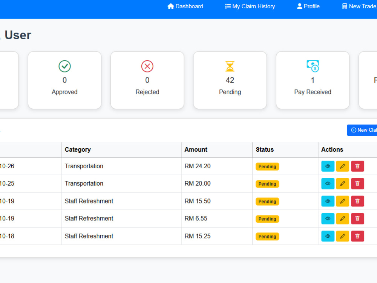The height and width of the screenshot is (283, 377).
Task: Click the Pay Received money icon
Action: [x=313, y=66]
